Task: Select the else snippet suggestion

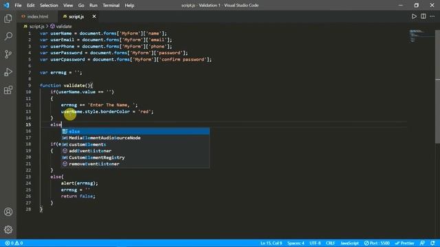Action: click(x=135, y=131)
